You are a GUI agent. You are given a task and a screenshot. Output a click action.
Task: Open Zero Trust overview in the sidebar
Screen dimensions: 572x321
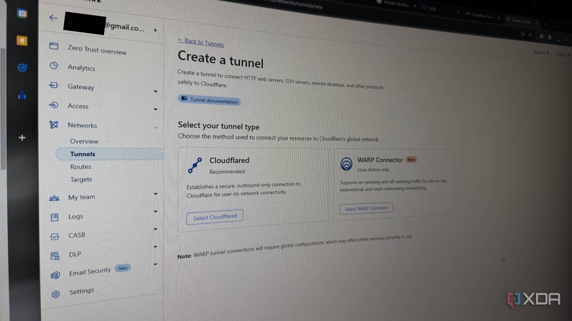point(97,50)
